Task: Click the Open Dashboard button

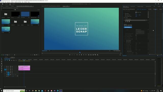Action: 128,27
